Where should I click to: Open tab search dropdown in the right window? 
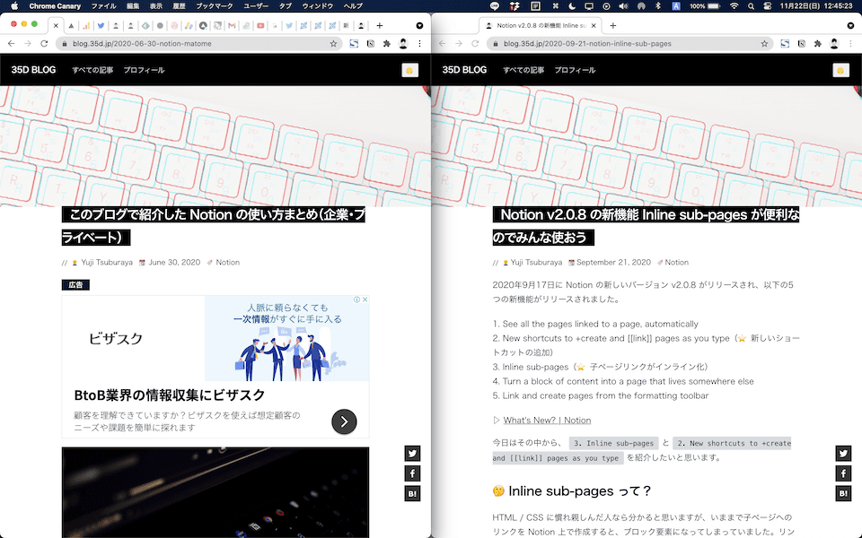pyautogui.click(x=850, y=25)
